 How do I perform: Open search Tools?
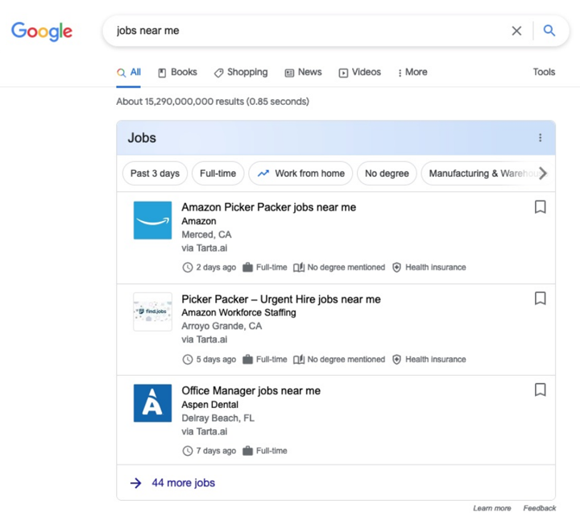click(544, 72)
